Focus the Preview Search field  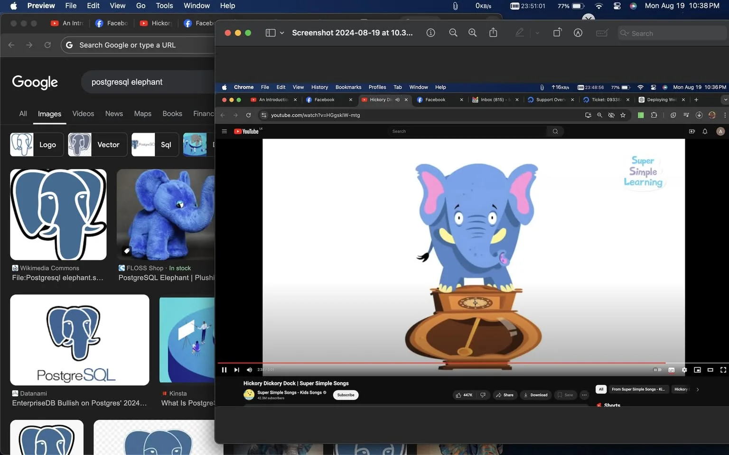tap(671, 33)
